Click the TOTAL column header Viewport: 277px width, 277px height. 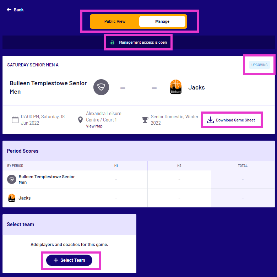(243, 166)
